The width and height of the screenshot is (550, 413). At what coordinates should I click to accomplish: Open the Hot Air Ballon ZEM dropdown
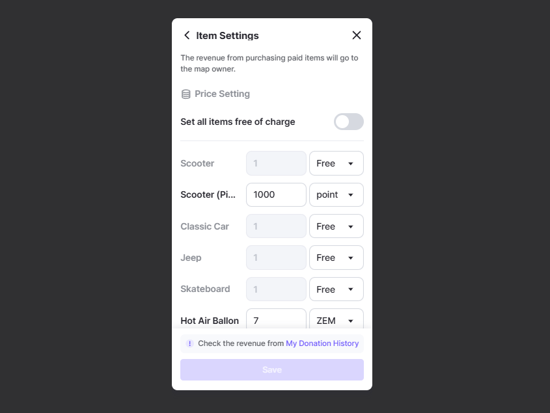pyautogui.click(x=336, y=320)
